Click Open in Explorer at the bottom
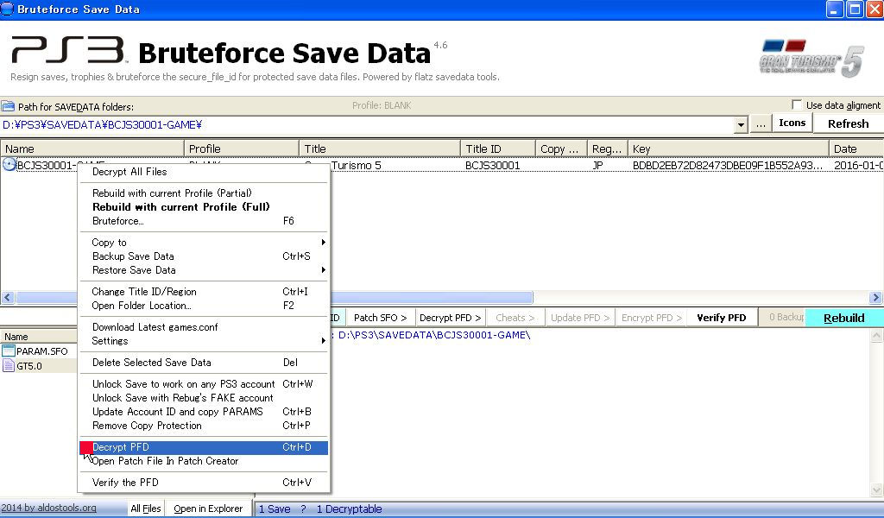The image size is (884, 518). pyautogui.click(x=210, y=508)
